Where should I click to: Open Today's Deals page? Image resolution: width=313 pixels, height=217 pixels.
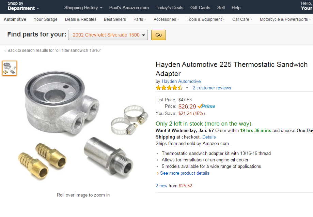click(x=169, y=8)
